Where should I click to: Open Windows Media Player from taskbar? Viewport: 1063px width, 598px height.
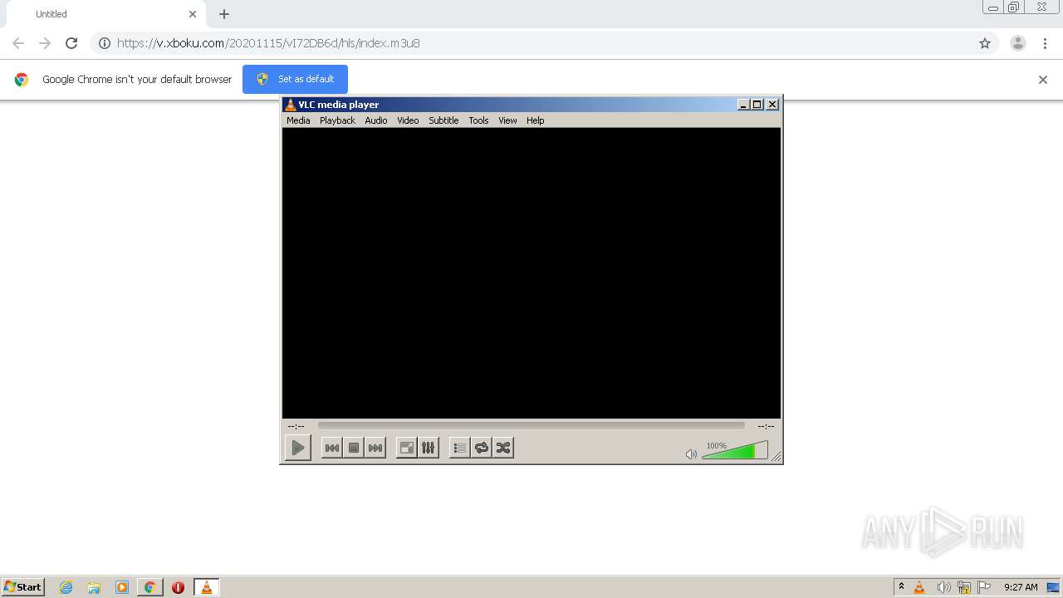pyautogui.click(x=122, y=587)
